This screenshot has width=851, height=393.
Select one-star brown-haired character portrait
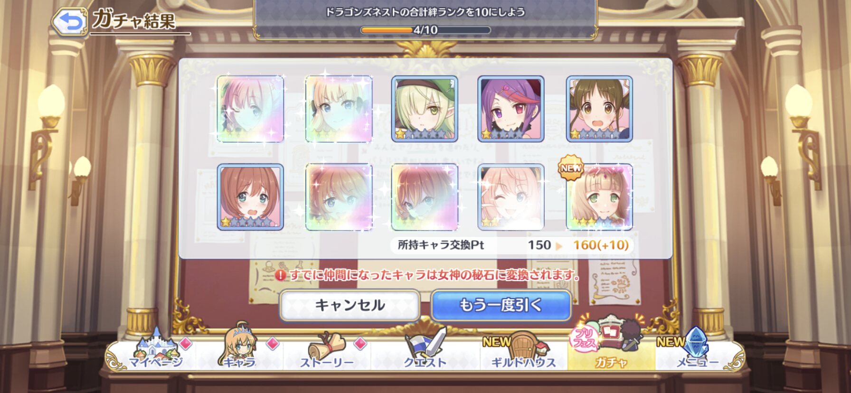[250, 197]
